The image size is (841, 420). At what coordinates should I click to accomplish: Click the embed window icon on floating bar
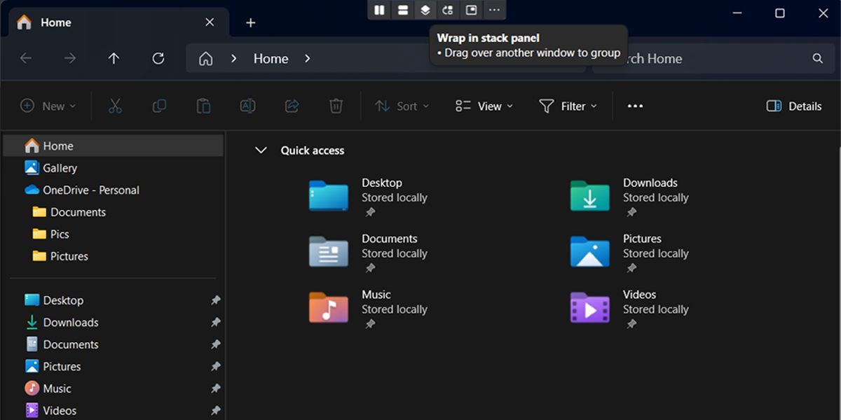(x=471, y=10)
